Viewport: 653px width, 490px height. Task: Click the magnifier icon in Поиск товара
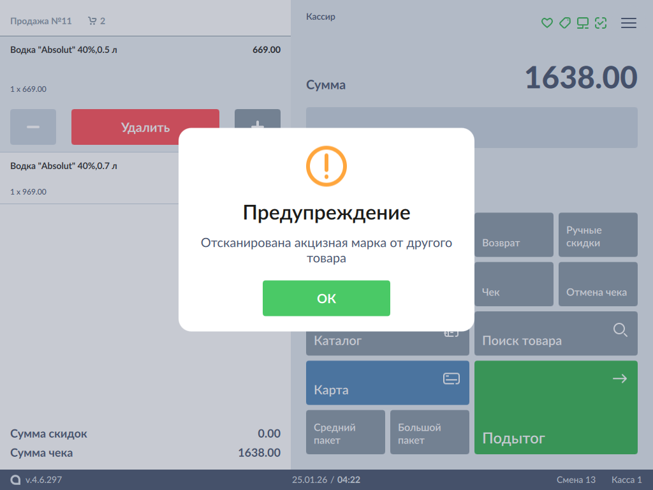point(620,330)
